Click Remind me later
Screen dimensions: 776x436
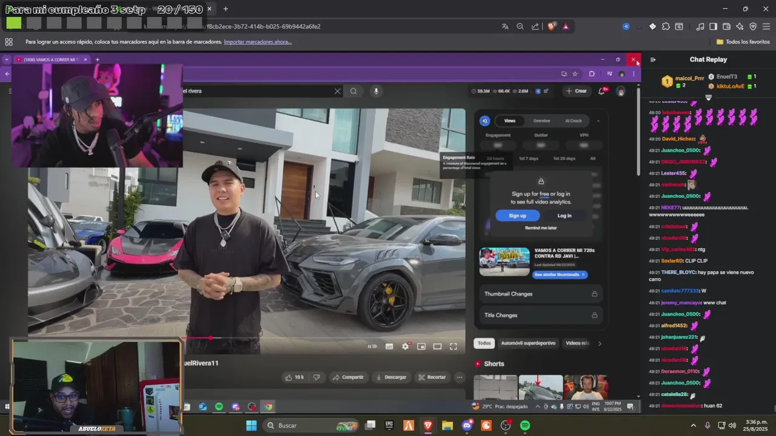coord(541,228)
